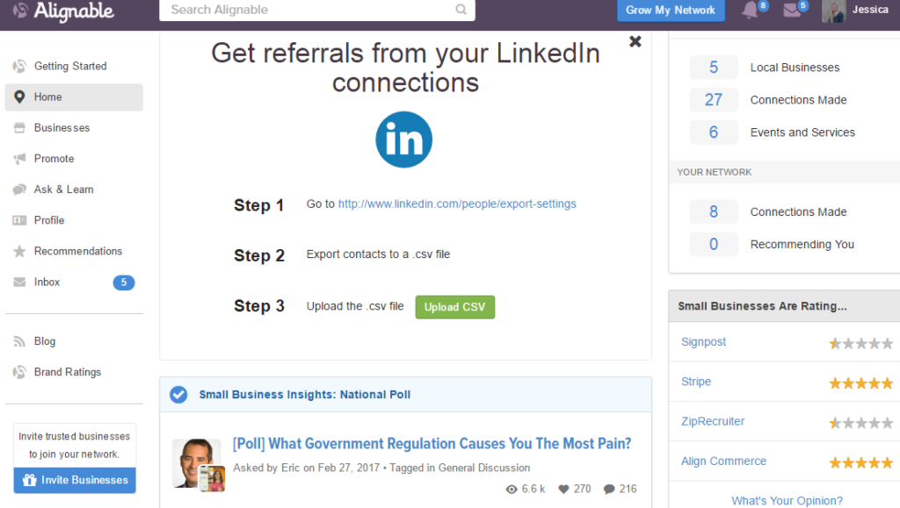Click the LinkedIn logo icon
Image resolution: width=900 pixels, height=508 pixels.
(x=404, y=140)
